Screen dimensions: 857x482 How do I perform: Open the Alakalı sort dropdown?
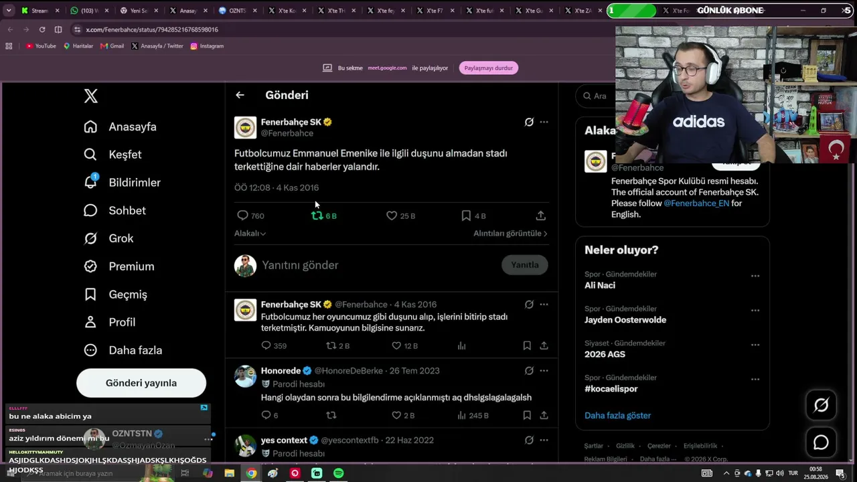[x=250, y=234]
